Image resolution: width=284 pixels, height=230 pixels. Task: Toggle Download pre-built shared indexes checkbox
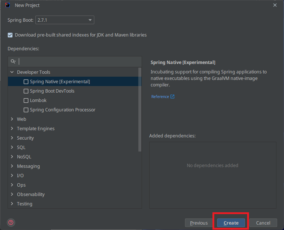click(x=10, y=35)
